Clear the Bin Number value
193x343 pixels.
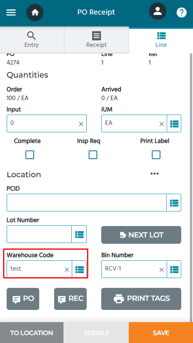coord(161,270)
